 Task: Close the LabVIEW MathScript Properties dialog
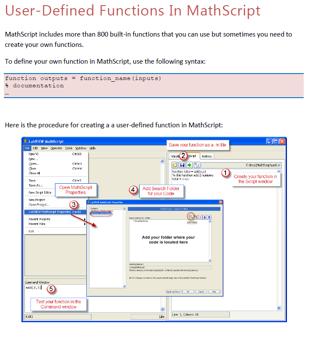coord(220,202)
